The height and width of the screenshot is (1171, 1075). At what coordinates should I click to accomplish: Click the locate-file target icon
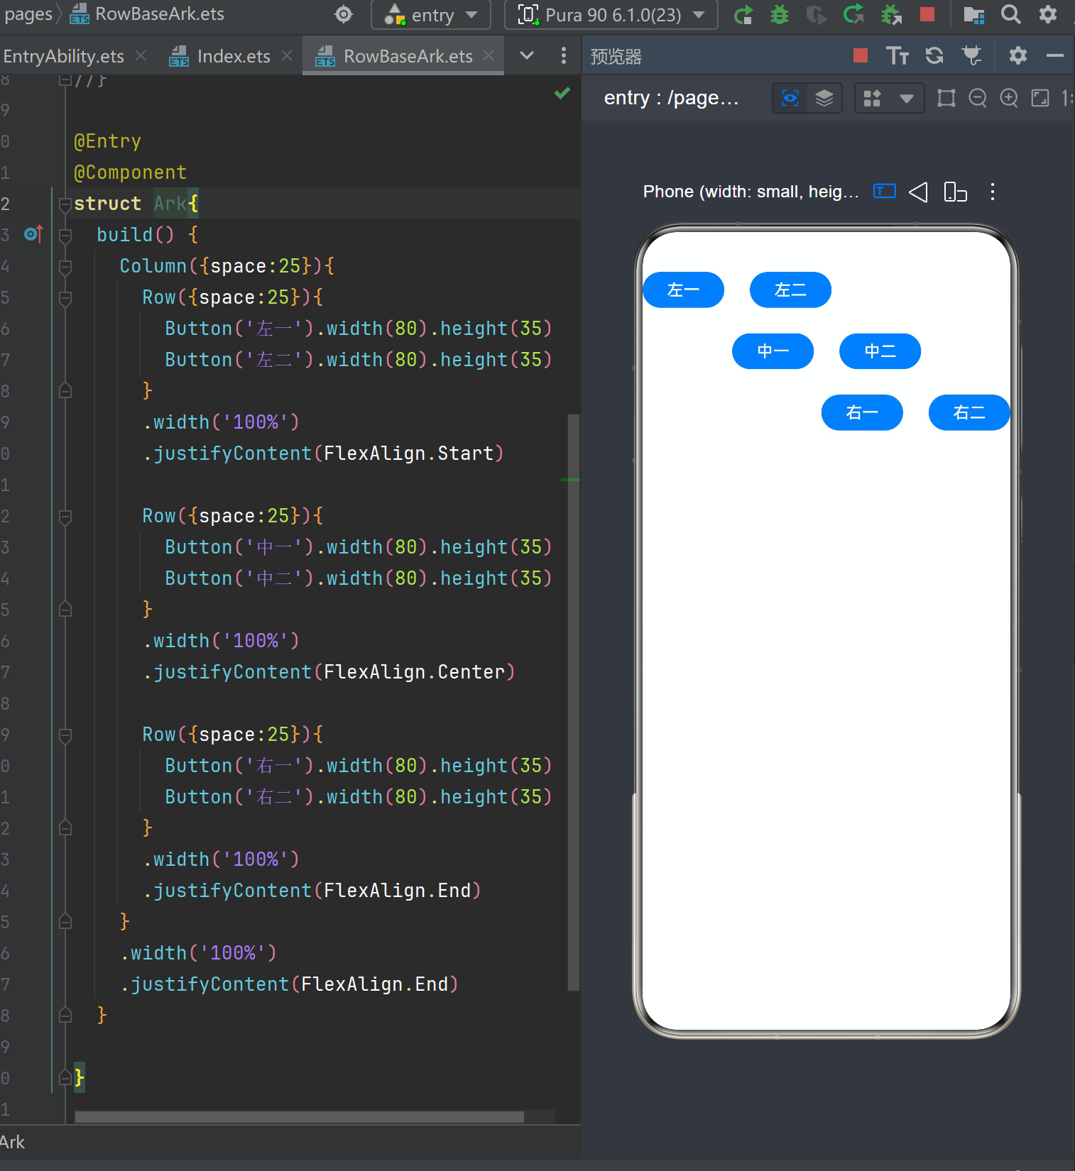point(344,14)
